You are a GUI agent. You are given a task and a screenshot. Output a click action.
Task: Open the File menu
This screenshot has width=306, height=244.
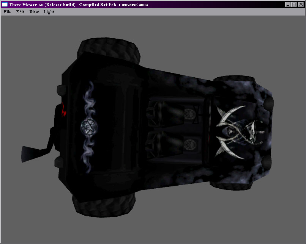7,12
